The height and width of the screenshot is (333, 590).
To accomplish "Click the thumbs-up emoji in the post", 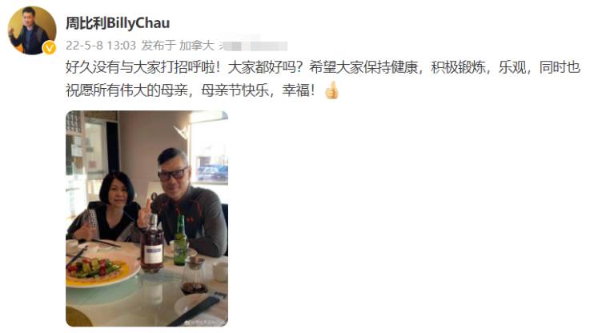I will tap(332, 90).
